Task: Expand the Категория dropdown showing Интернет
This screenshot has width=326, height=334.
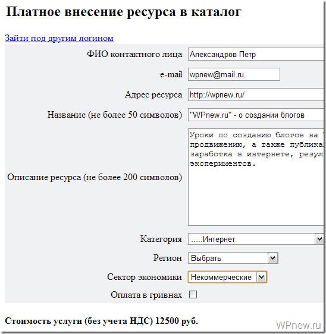Action: tap(256, 239)
